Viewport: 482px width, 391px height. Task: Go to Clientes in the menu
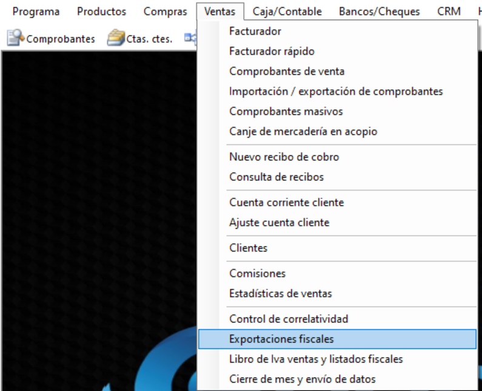tap(248, 248)
